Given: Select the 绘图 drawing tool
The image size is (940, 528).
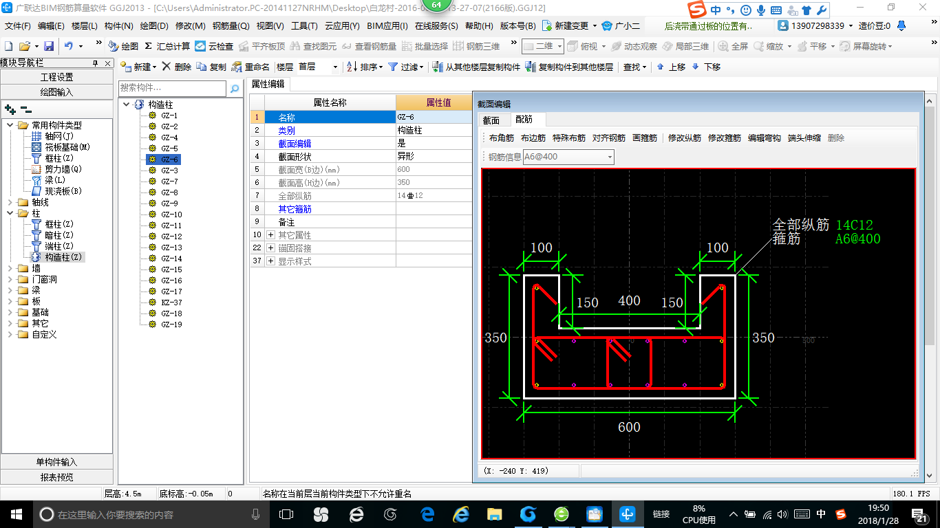Looking at the screenshot, I should point(123,46).
